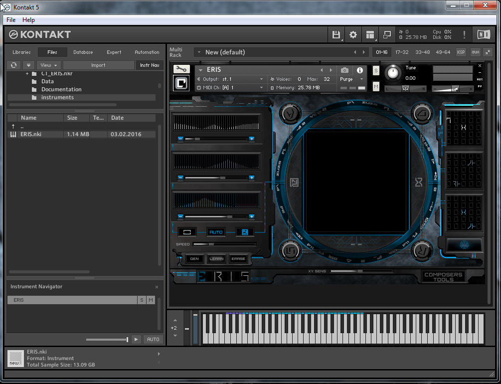Image resolution: width=501 pixels, height=384 pixels.
Task: Click the loop mode icon button left of AUTO
Action: pos(187,232)
